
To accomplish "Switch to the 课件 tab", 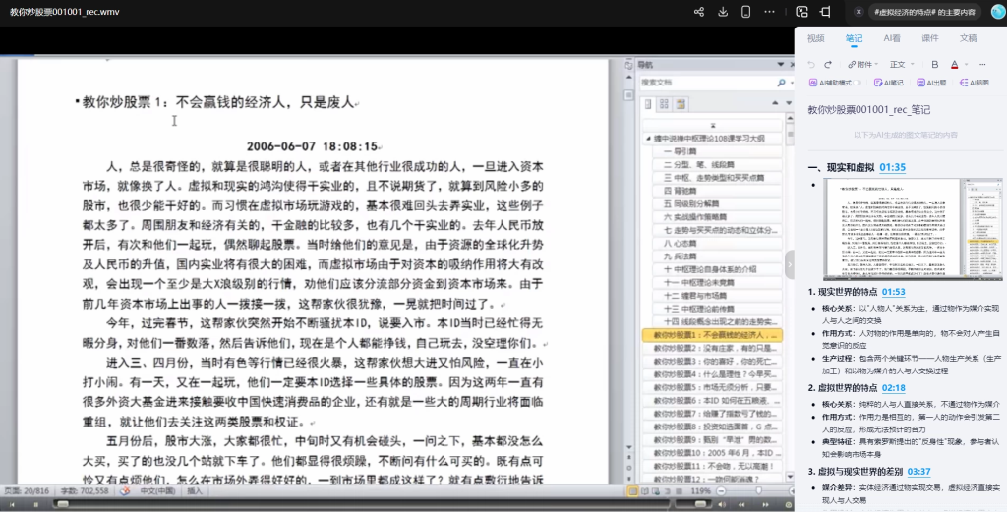I will [x=930, y=38].
